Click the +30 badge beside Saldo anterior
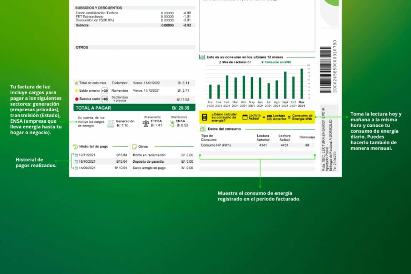This screenshot has height=274, width=411. tap(105, 91)
